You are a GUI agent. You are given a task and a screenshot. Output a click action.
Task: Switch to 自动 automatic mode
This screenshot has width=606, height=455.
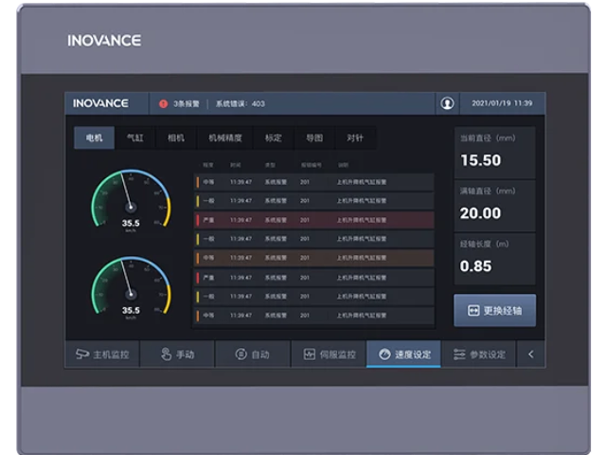coord(253,354)
